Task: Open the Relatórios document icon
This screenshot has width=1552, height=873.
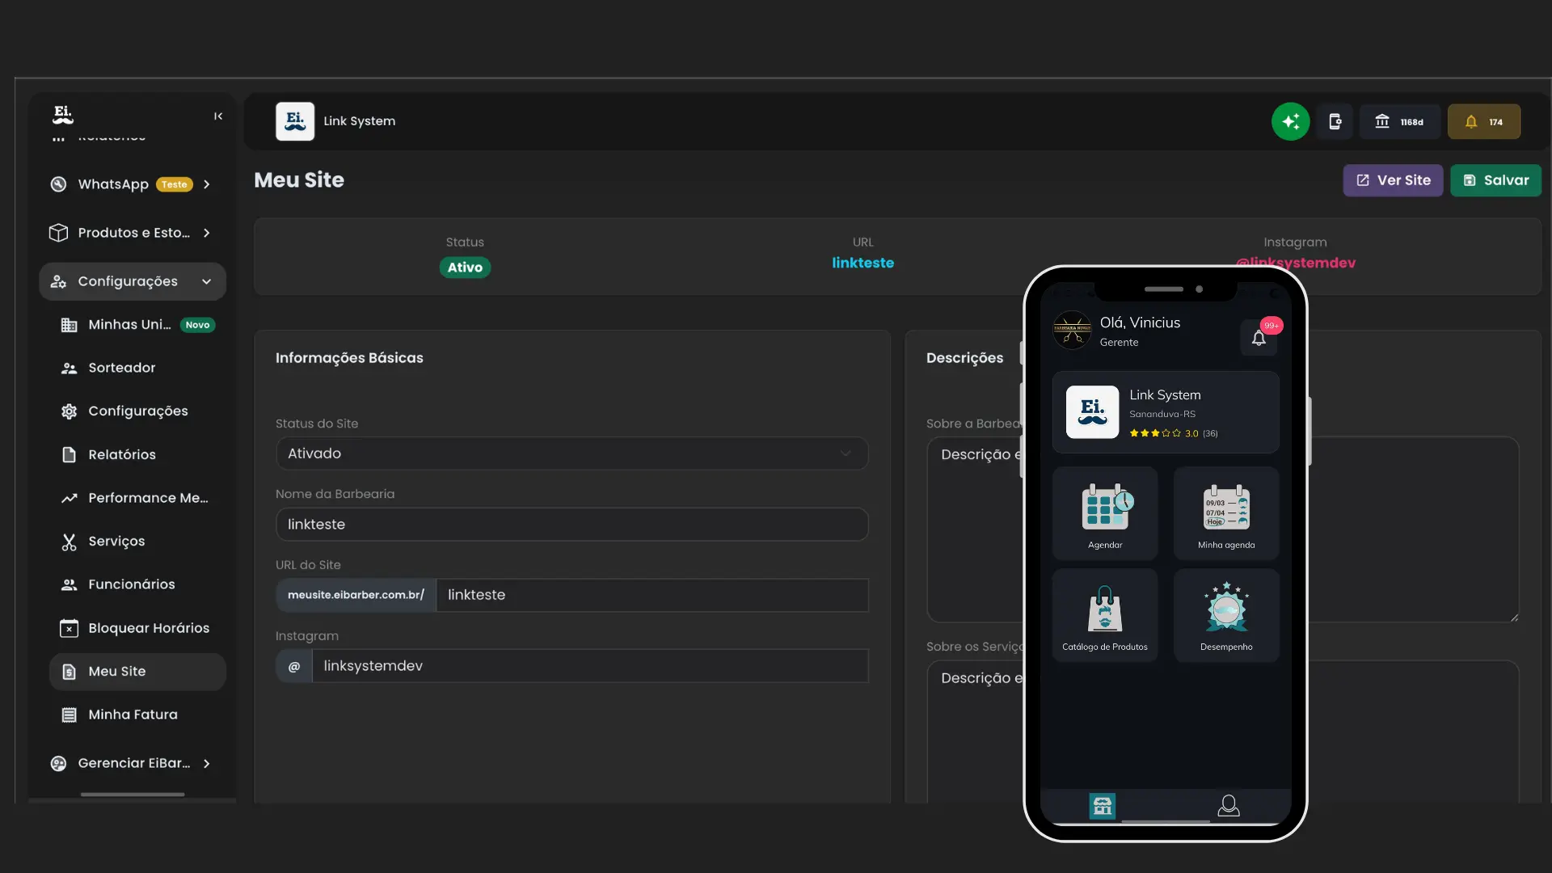Action: click(68, 454)
